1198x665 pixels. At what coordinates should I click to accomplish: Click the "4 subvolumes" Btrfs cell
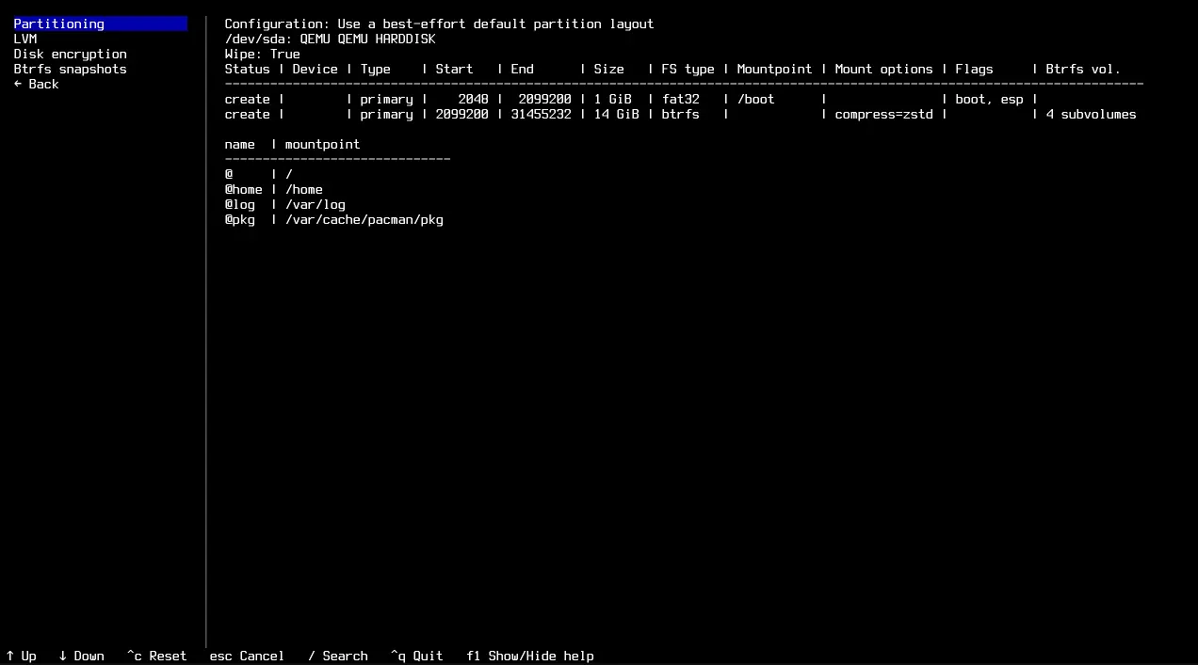1091,114
